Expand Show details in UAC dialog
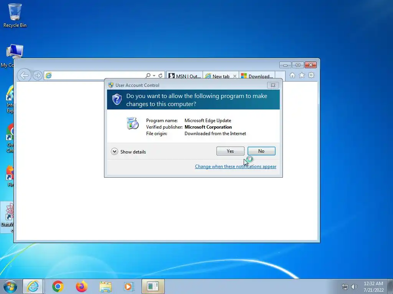 point(128,152)
